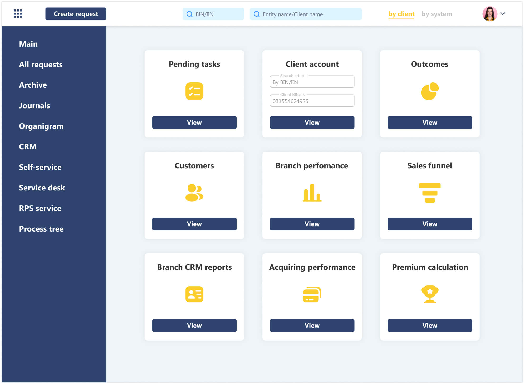524x384 pixels.
Task: Click the user avatar photo
Action: (x=489, y=14)
